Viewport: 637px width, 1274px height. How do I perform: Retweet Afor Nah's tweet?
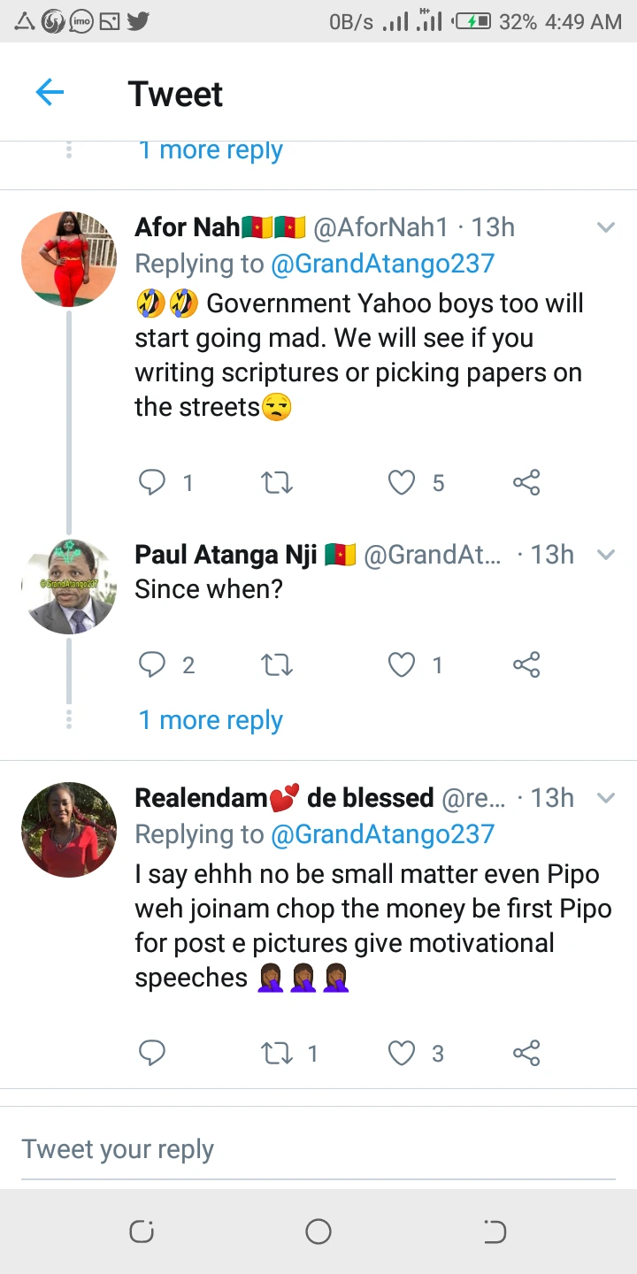pyautogui.click(x=277, y=482)
